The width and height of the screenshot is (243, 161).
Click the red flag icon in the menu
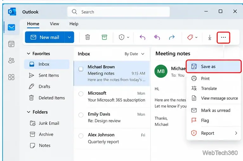pyautogui.click(x=194, y=120)
